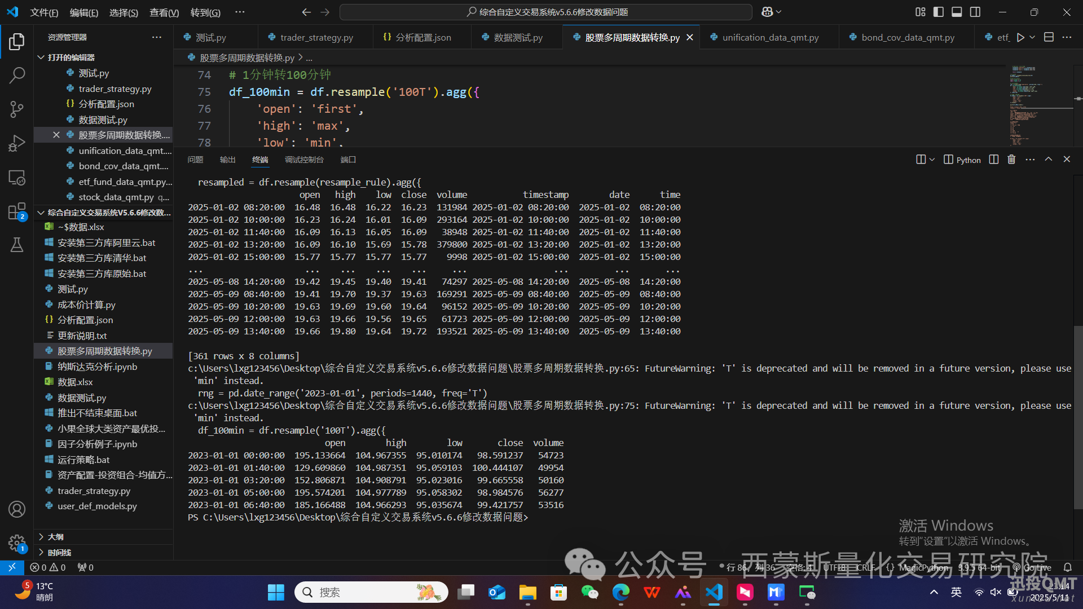
Task: Open Microsoft Edge from the taskbar
Action: (x=621, y=592)
